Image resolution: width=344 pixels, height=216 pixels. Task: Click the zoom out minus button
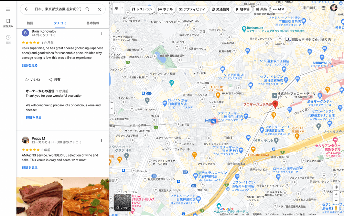336,201
